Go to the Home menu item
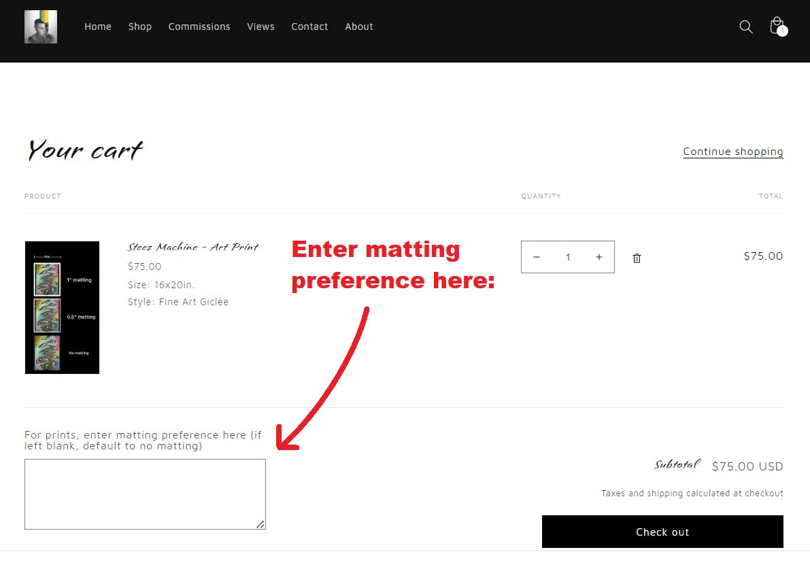Viewport: 810px width, 569px height. point(98,27)
